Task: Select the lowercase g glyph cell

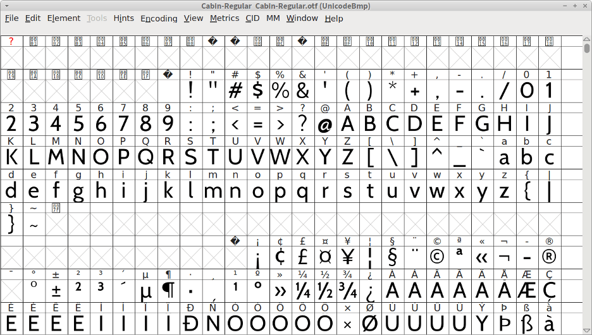Action: [x=78, y=190]
